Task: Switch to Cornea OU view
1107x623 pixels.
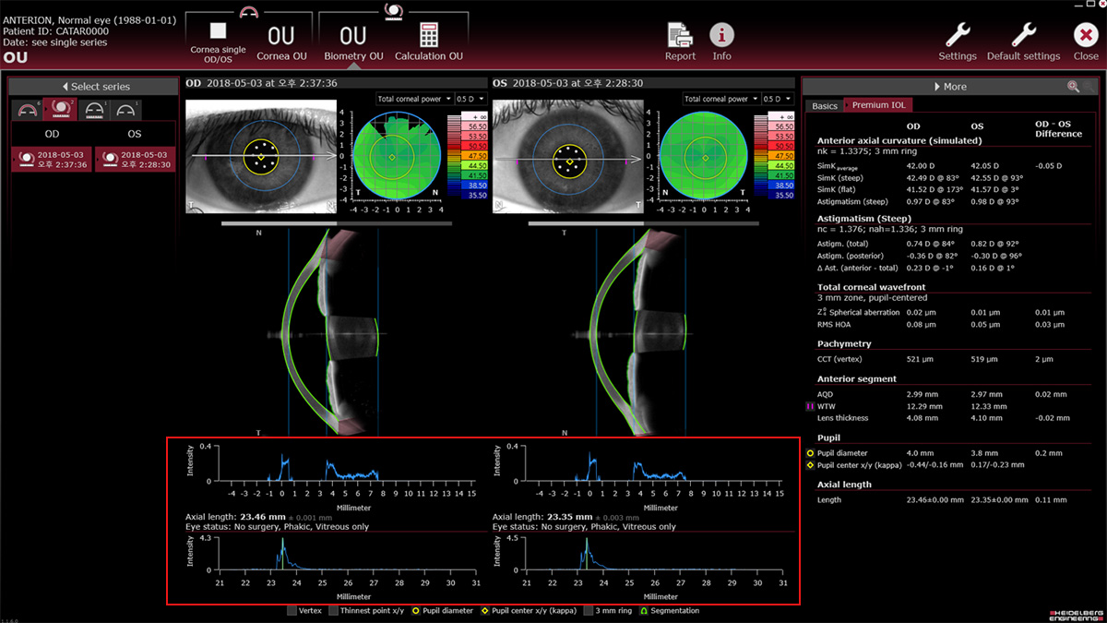Action: [x=280, y=42]
